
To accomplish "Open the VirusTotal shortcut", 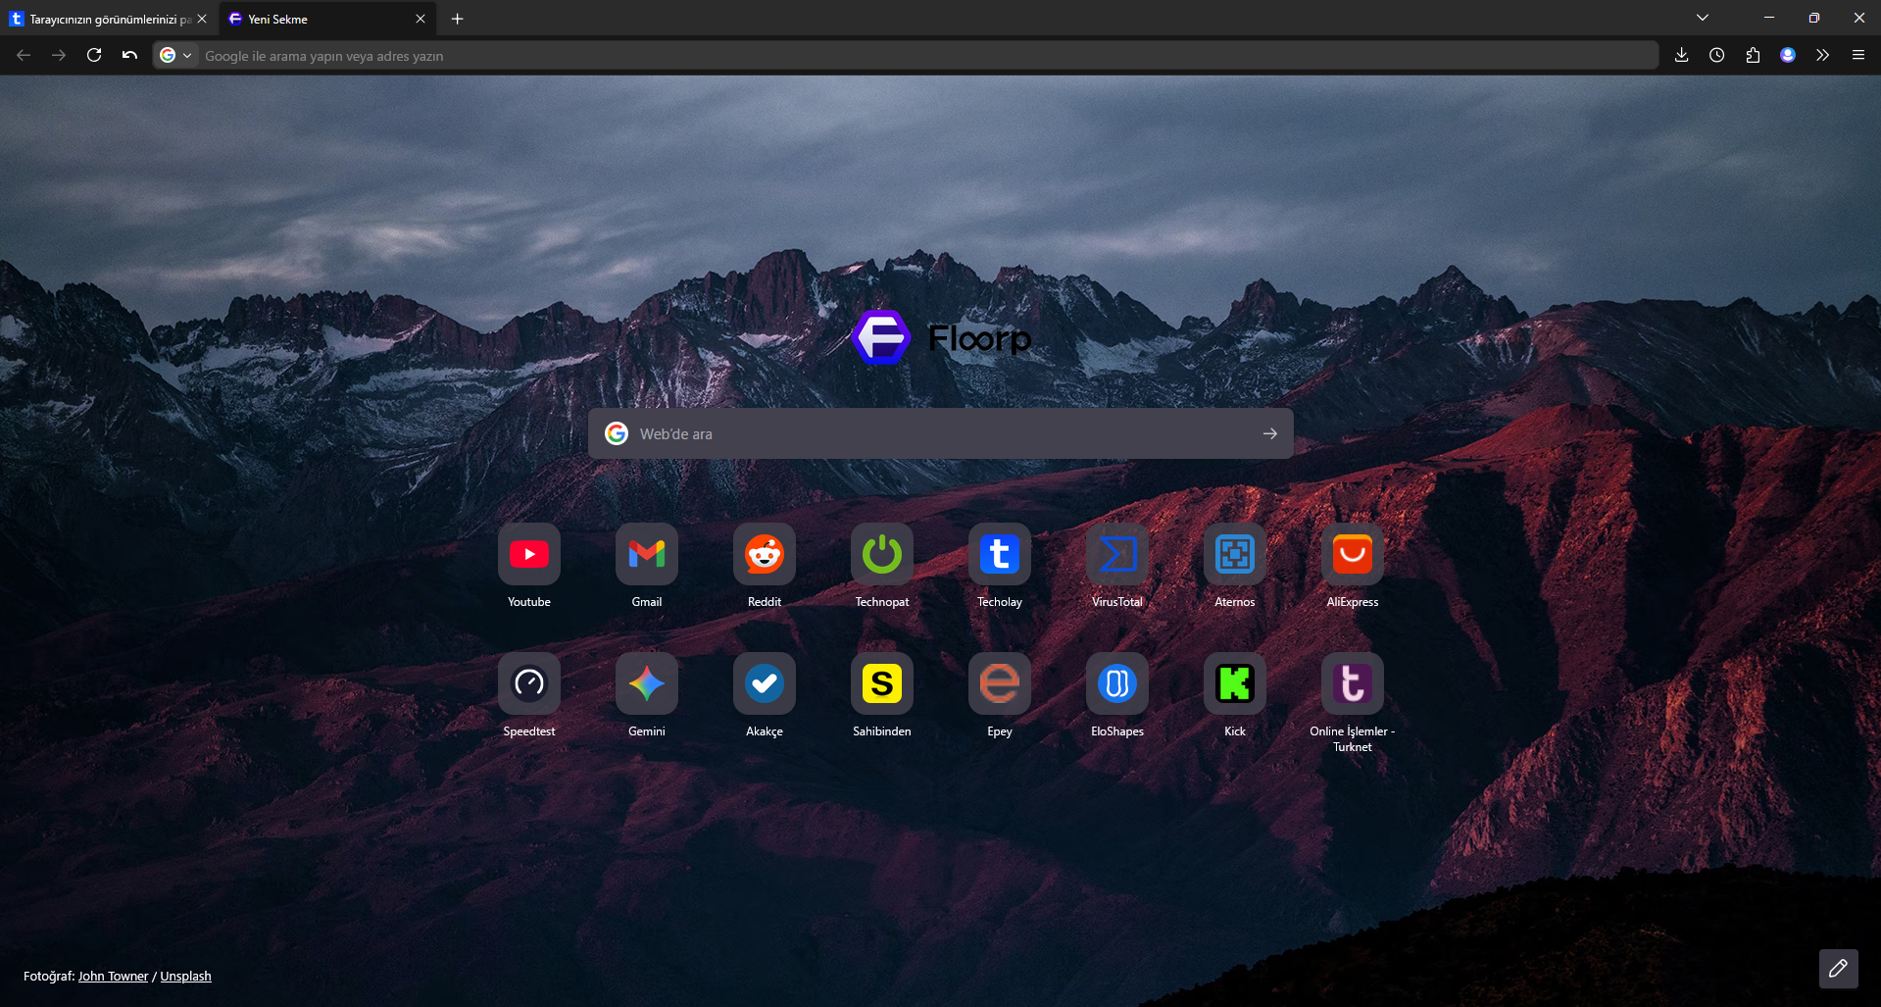I will (x=1117, y=554).
